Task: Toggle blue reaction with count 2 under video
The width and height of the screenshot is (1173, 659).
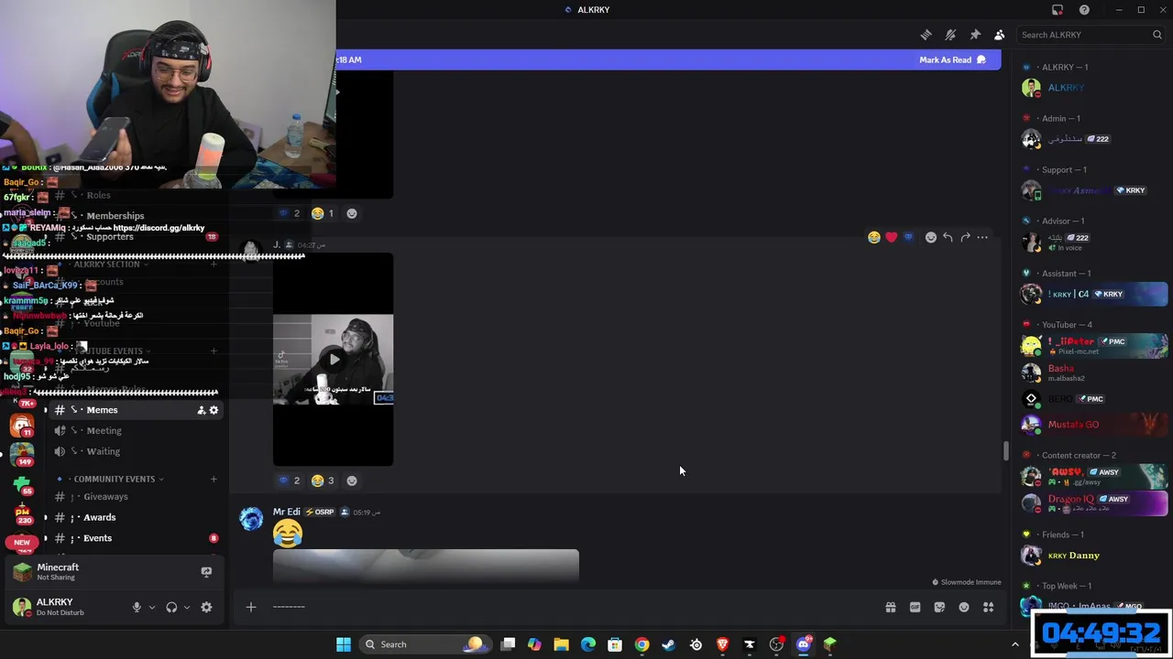Action: (x=289, y=481)
